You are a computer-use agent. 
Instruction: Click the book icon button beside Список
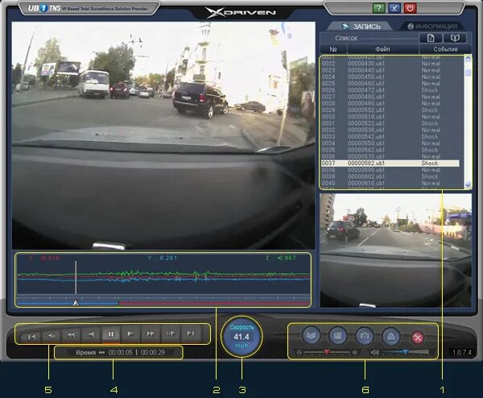point(455,38)
